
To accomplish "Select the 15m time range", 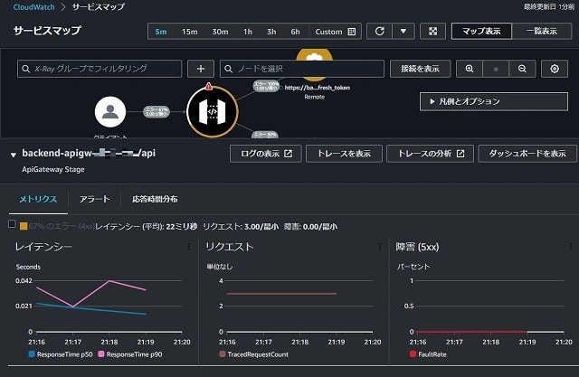I will (x=189, y=32).
